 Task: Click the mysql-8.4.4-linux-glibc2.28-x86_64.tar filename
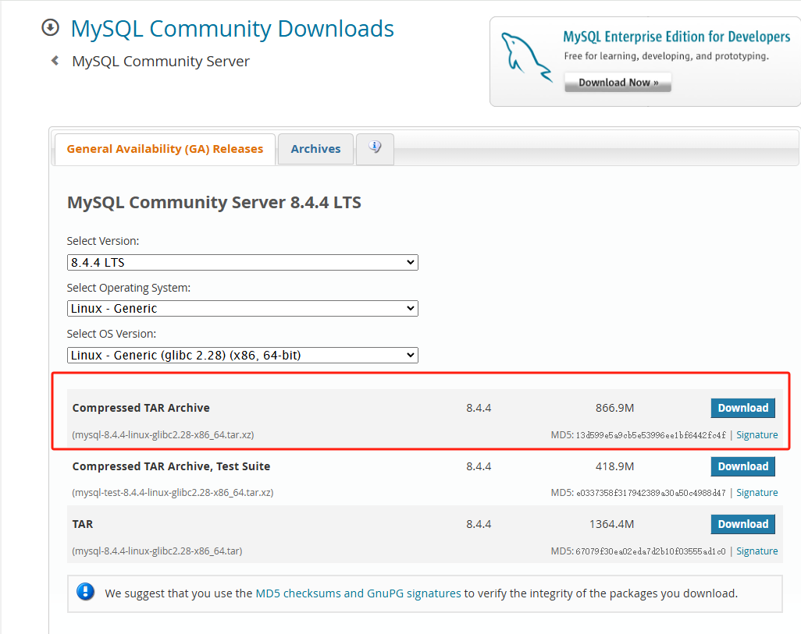click(158, 551)
